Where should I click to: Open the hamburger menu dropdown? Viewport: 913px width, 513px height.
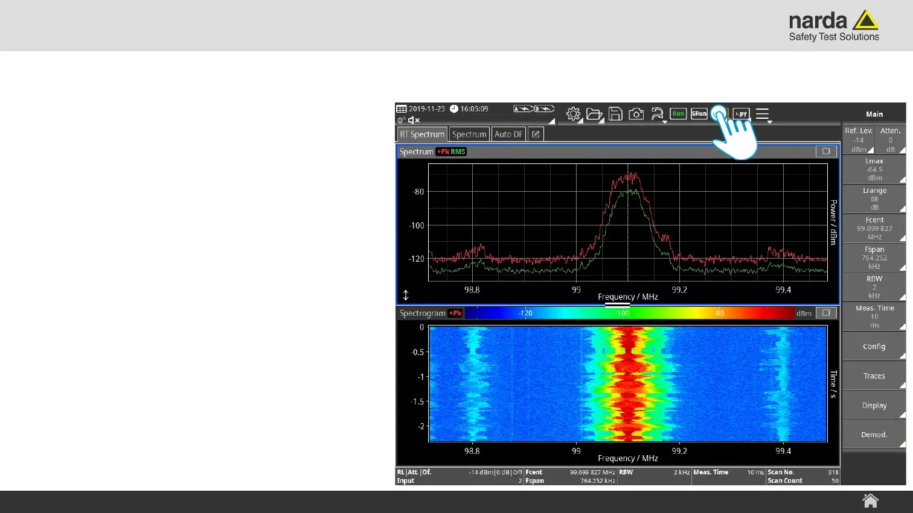(x=763, y=114)
